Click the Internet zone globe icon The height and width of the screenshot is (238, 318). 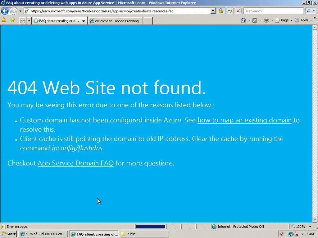tap(214, 227)
